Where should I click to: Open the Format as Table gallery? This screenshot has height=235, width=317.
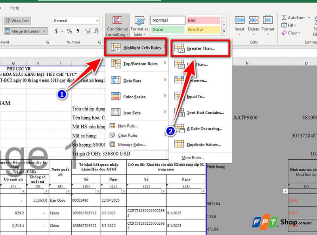point(139,26)
